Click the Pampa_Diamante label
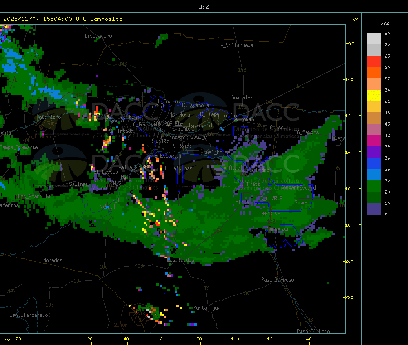 point(19,147)
